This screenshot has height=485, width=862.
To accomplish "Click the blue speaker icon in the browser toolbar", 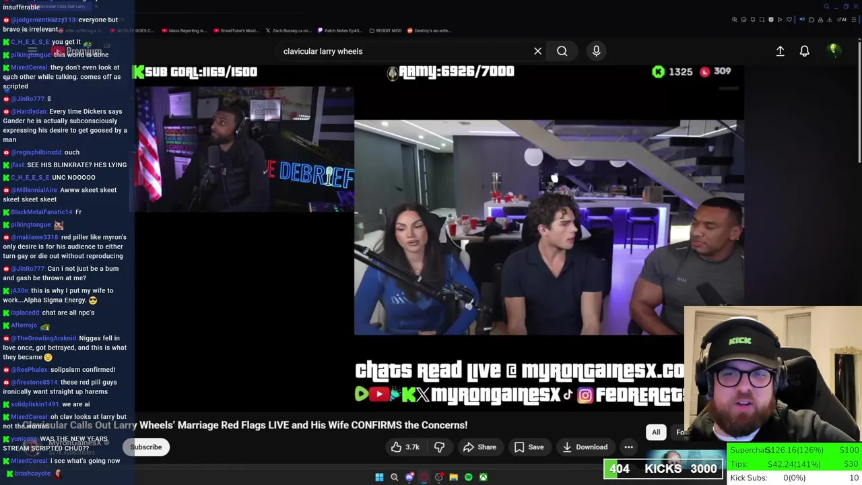I will pyautogui.click(x=802, y=20).
